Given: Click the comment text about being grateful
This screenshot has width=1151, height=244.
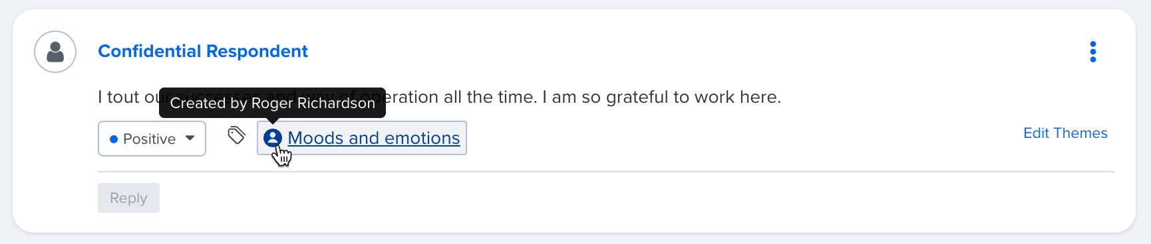Looking at the screenshot, I should (x=439, y=97).
